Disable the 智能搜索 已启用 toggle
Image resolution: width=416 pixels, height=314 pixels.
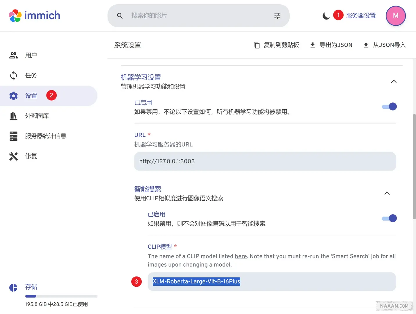[x=389, y=218]
